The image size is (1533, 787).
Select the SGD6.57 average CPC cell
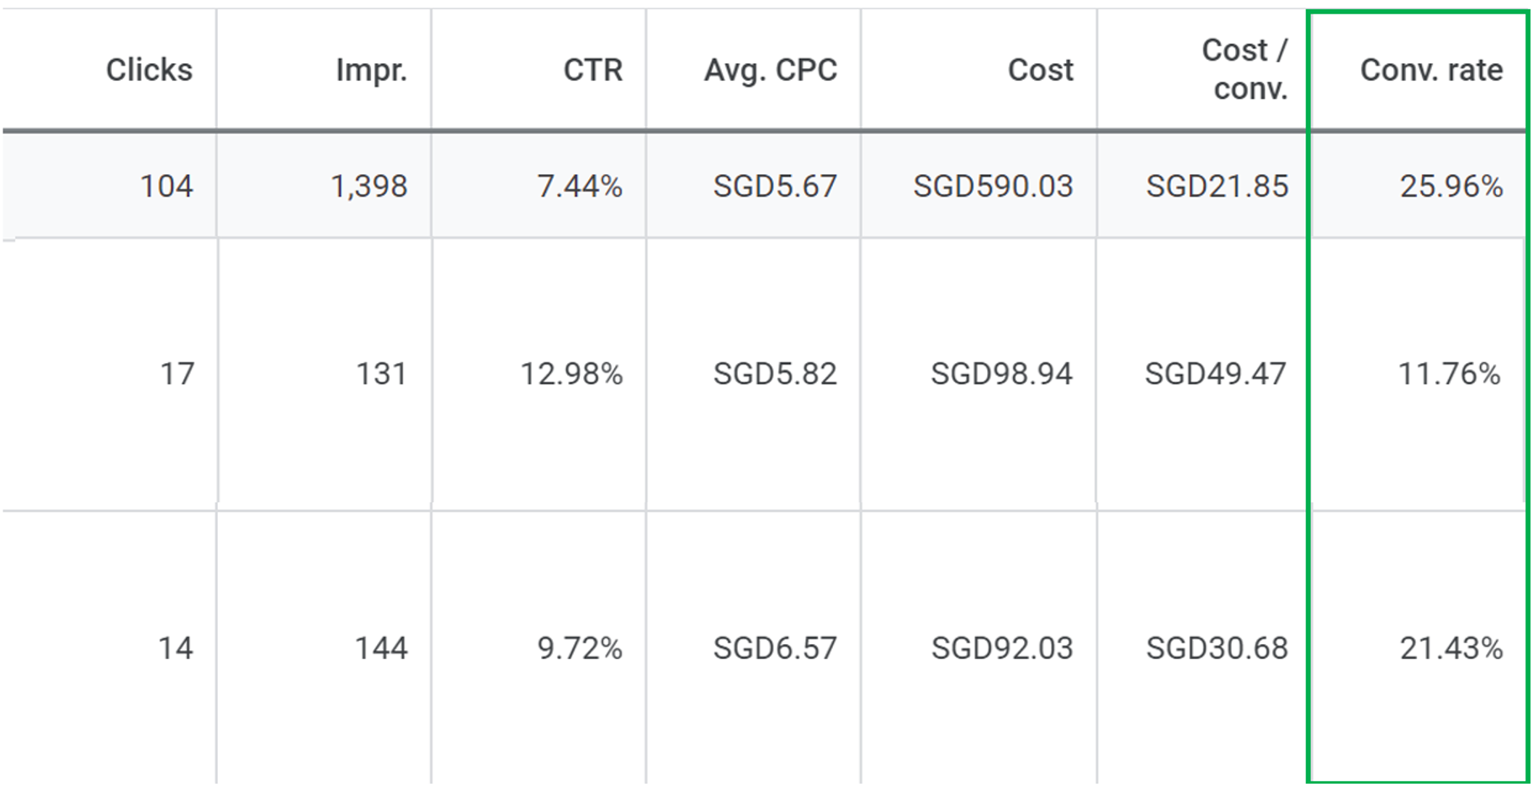coord(775,648)
